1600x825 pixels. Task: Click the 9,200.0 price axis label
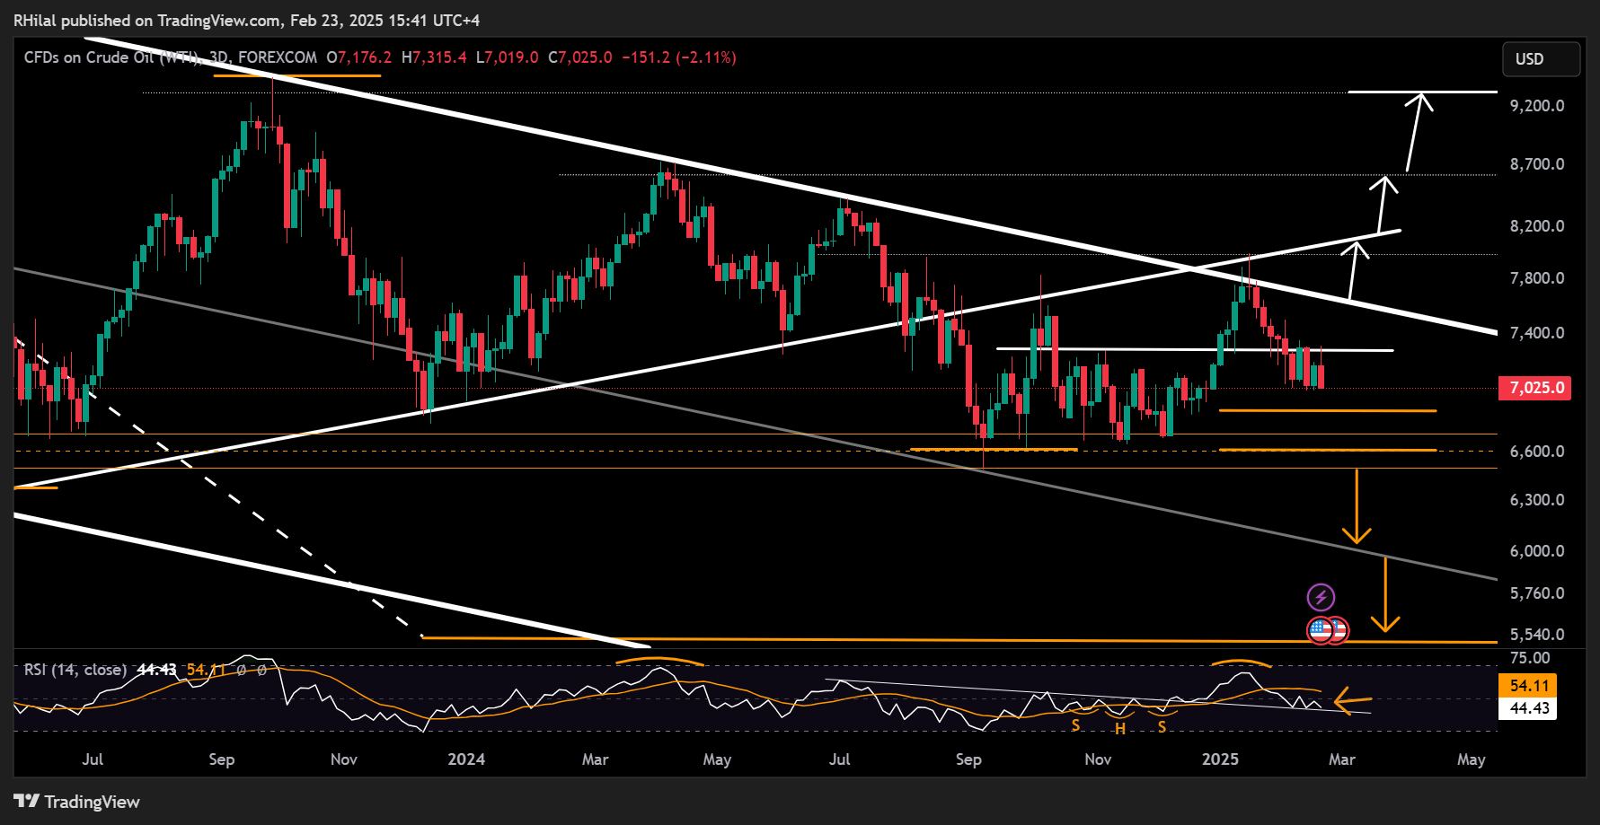pos(1537,106)
